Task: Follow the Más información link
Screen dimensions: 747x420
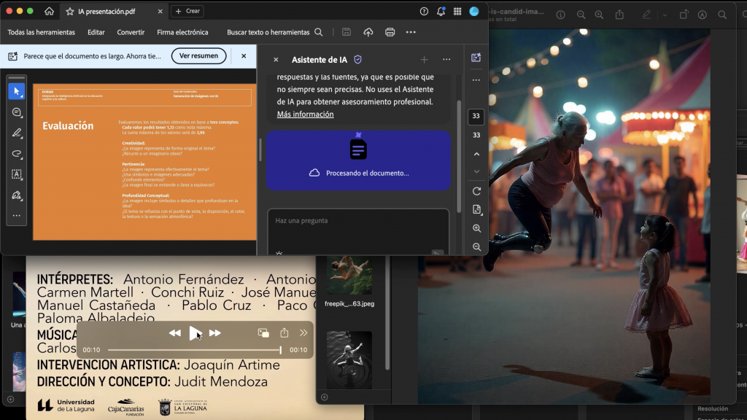Action: pos(305,114)
